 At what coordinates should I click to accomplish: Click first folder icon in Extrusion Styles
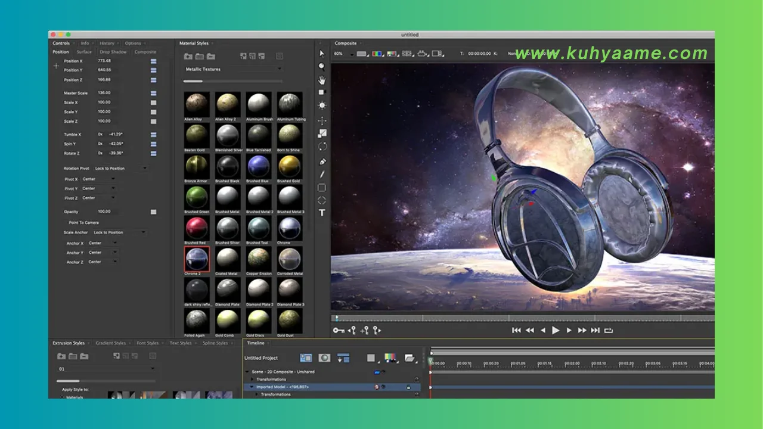(61, 356)
